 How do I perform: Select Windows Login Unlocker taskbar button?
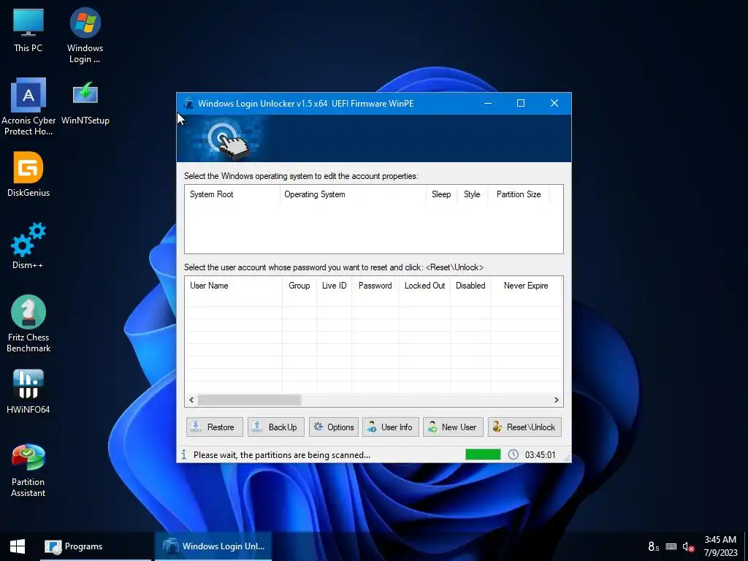tap(213, 546)
